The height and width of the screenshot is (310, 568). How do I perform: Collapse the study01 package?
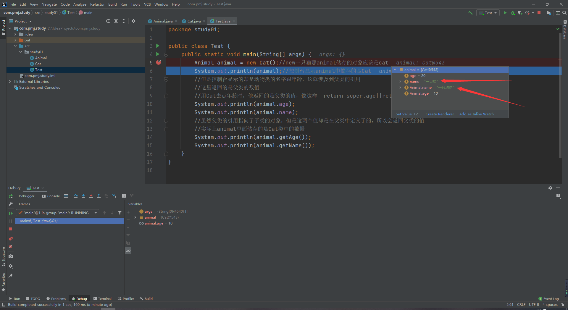20,52
